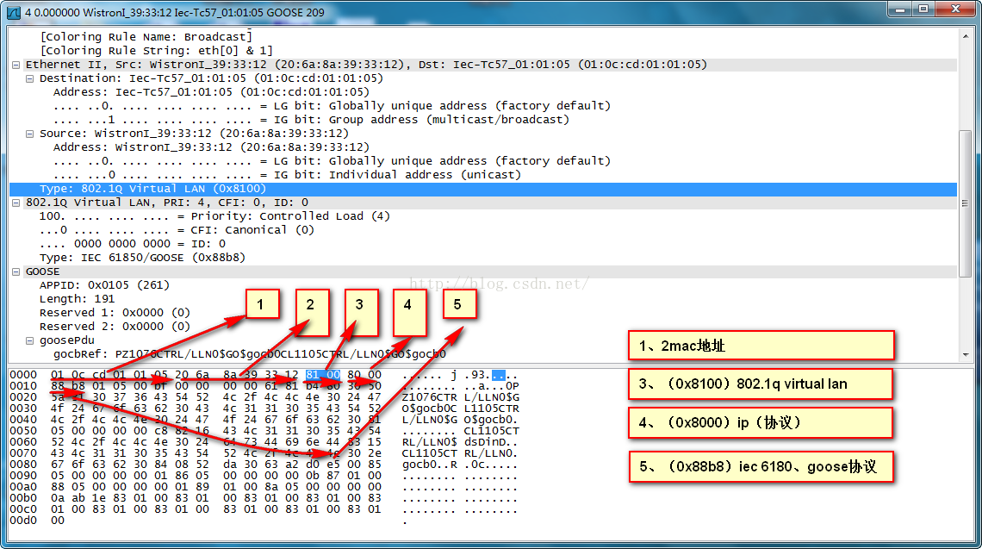Maximize the packet detail window
Image resolution: width=982 pixels, height=549 pixels.
click(x=923, y=9)
